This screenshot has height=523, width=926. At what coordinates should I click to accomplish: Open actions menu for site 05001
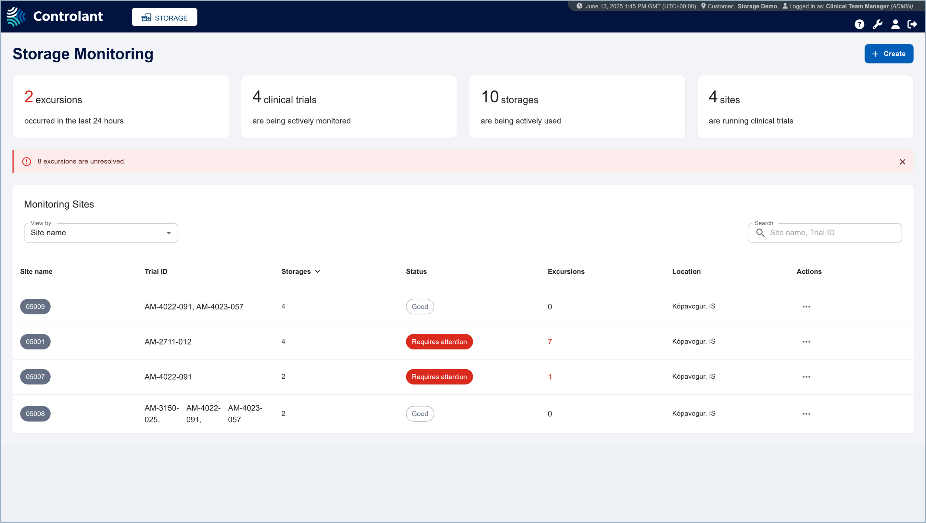pos(806,342)
